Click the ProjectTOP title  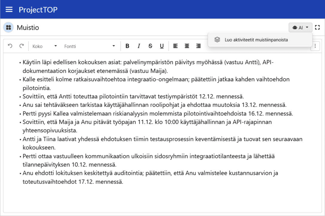pyautogui.click(x=38, y=10)
